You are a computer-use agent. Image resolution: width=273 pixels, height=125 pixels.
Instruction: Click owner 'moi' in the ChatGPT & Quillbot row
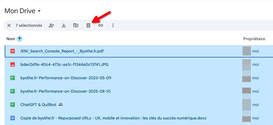pos(255,105)
